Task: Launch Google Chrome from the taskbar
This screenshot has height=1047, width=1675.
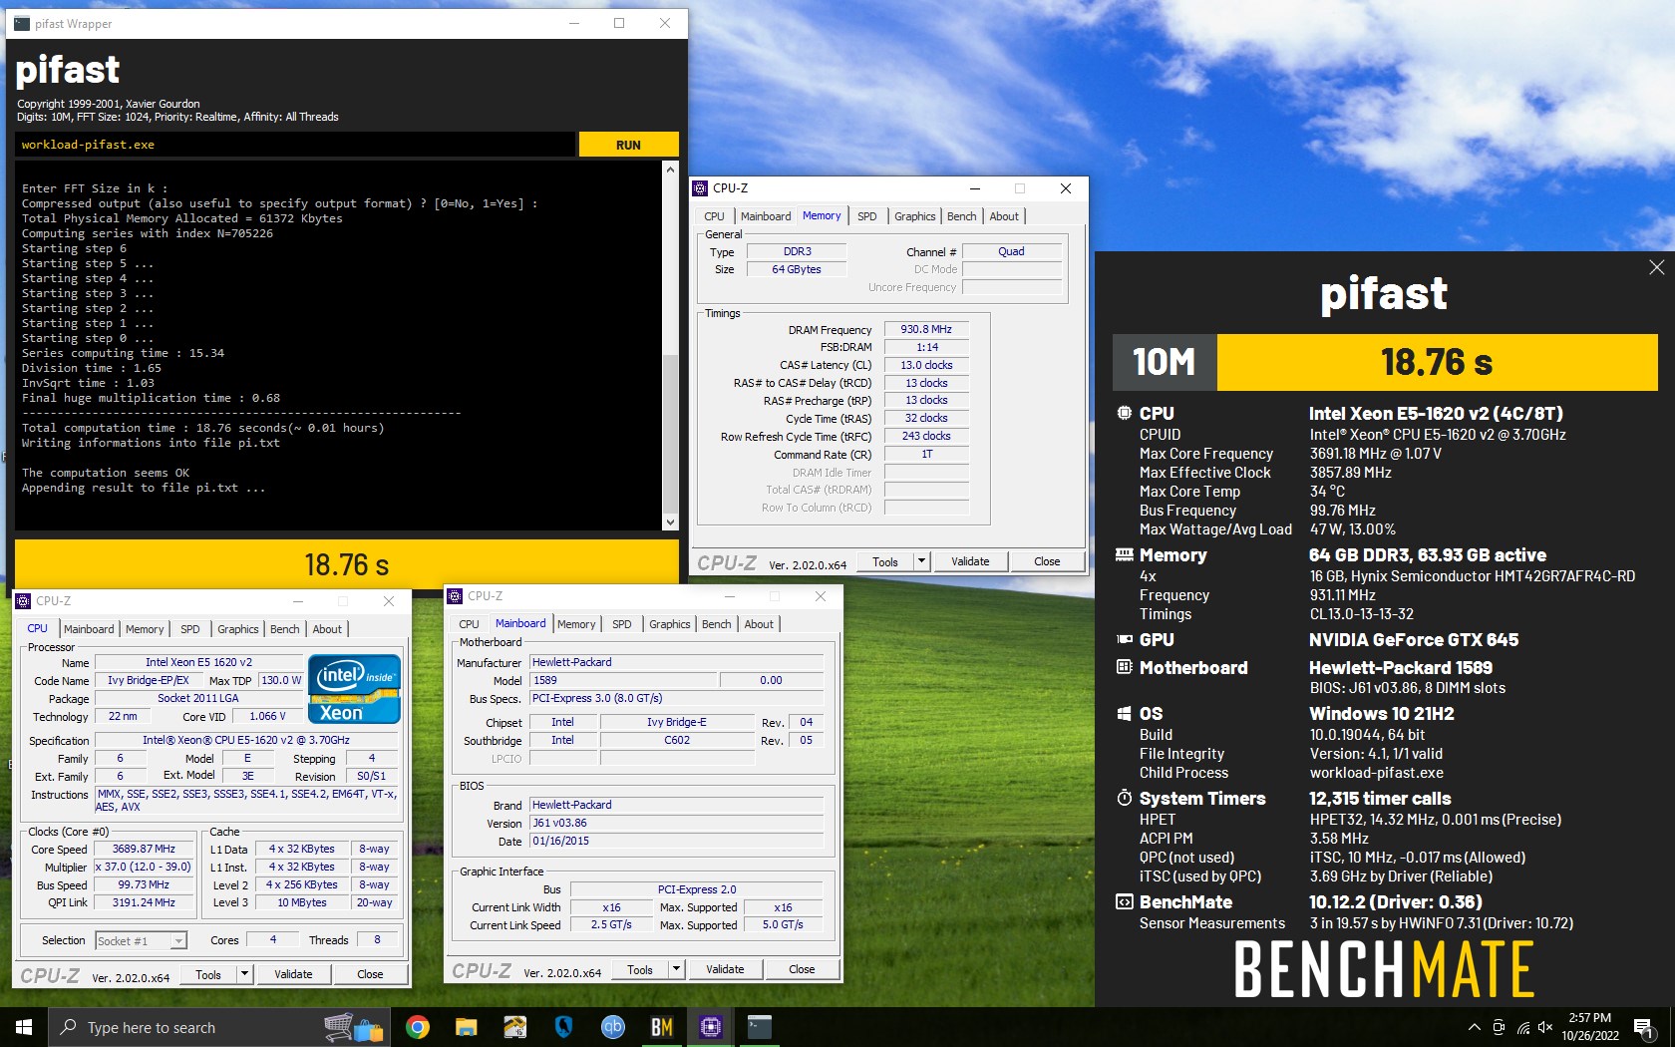Action: pyautogui.click(x=418, y=1027)
